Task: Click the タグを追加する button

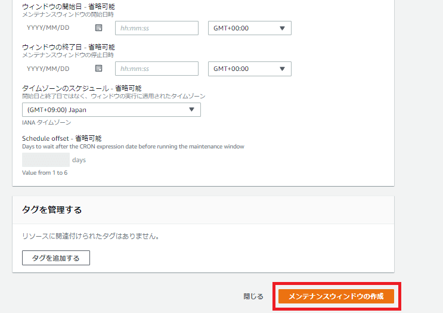Action: (x=56, y=258)
